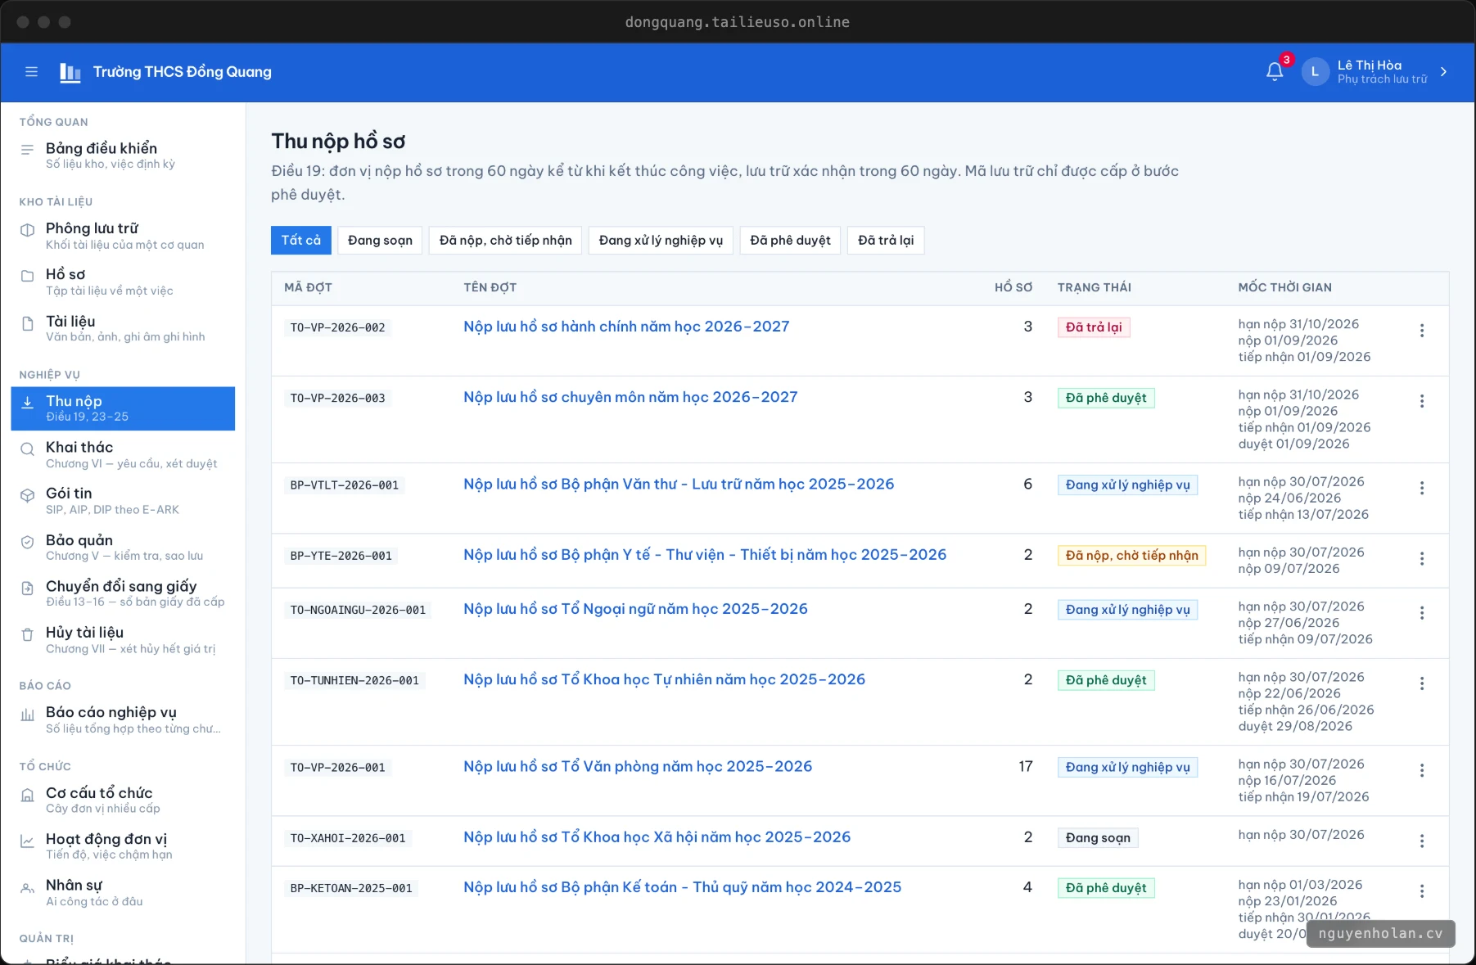Image resolution: width=1476 pixels, height=965 pixels.
Task: Select the Đã phê duyệt filter tab
Action: (790, 240)
